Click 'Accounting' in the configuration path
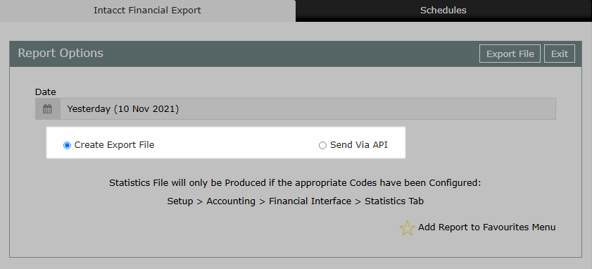This screenshot has height=269, width=592. click(x=231, y=201)
